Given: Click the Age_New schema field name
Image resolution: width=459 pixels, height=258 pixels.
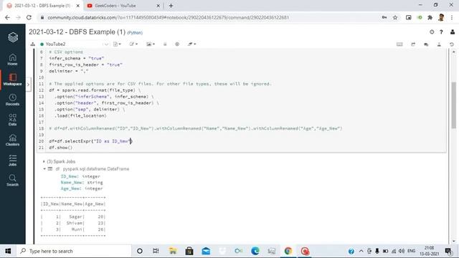Looking at the screenshot, I should coord(70,188).
